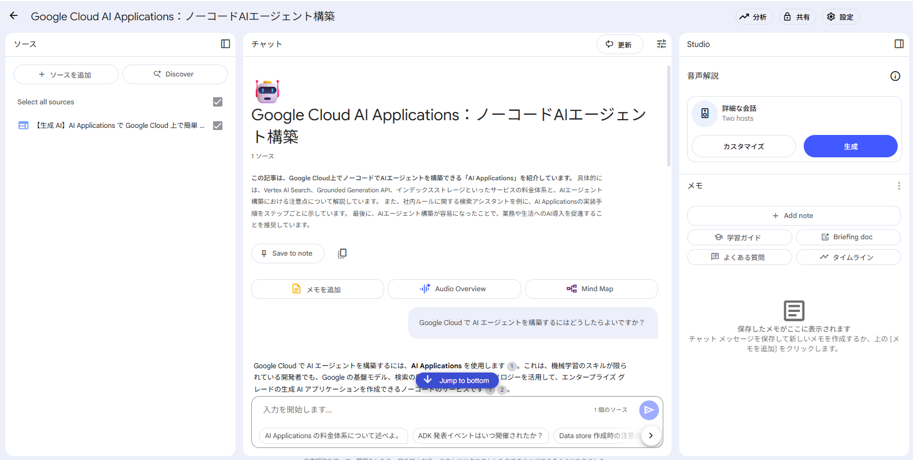Click the chat panel vertical scrollbar

point(668,116)
